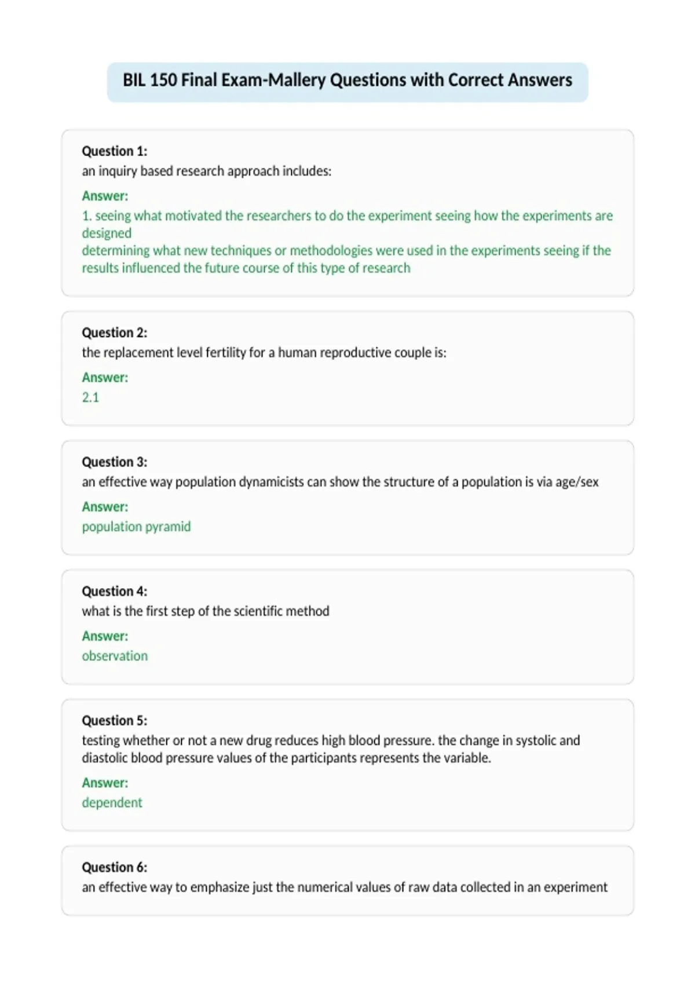Click the BIL 150 Final Exam title banner
The image size is (695, 985).
(x=348, y=82)
